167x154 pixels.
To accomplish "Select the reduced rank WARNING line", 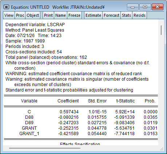I will click(73, 74).
